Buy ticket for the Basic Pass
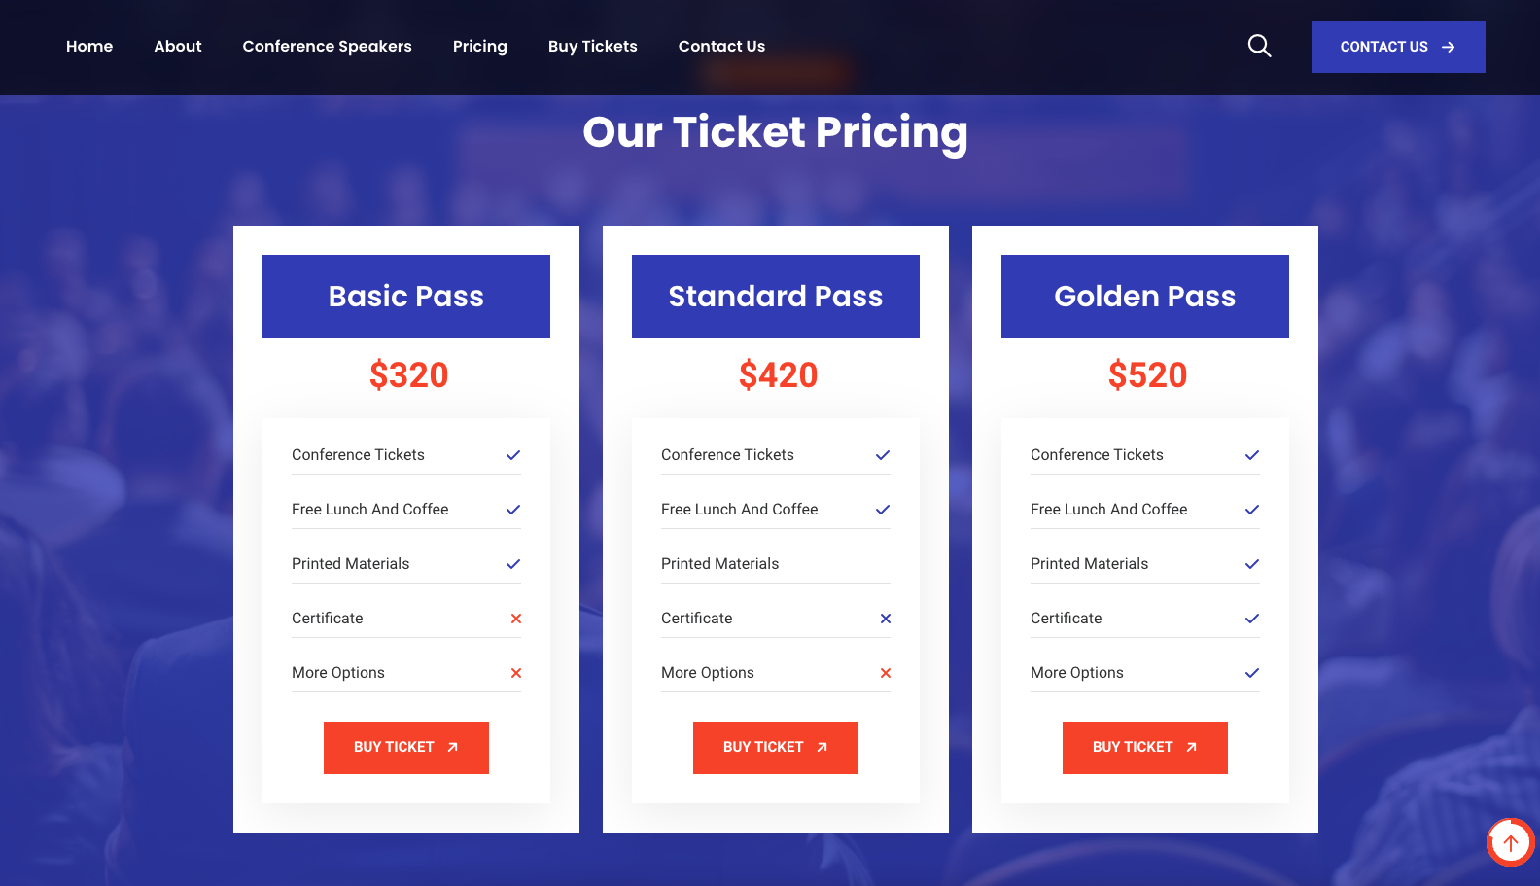Image resolution: width=1540 pixels, height=886 pixels. pyautogui.click(x=406, y=748)
